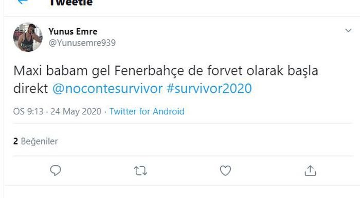This screenshot has width=360, height=198.
Task: Click the blank area below the action icons
Action: (182, 192)
